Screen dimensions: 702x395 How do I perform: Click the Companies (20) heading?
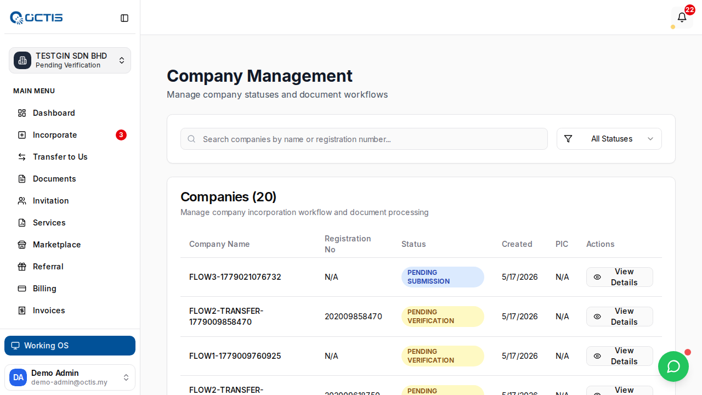229,197
